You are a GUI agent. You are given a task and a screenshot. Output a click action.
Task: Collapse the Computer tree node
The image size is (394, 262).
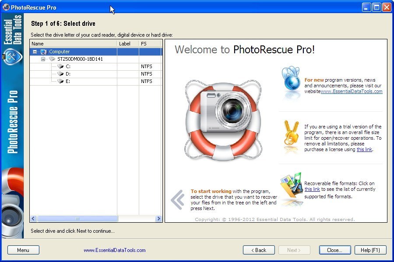35,52
